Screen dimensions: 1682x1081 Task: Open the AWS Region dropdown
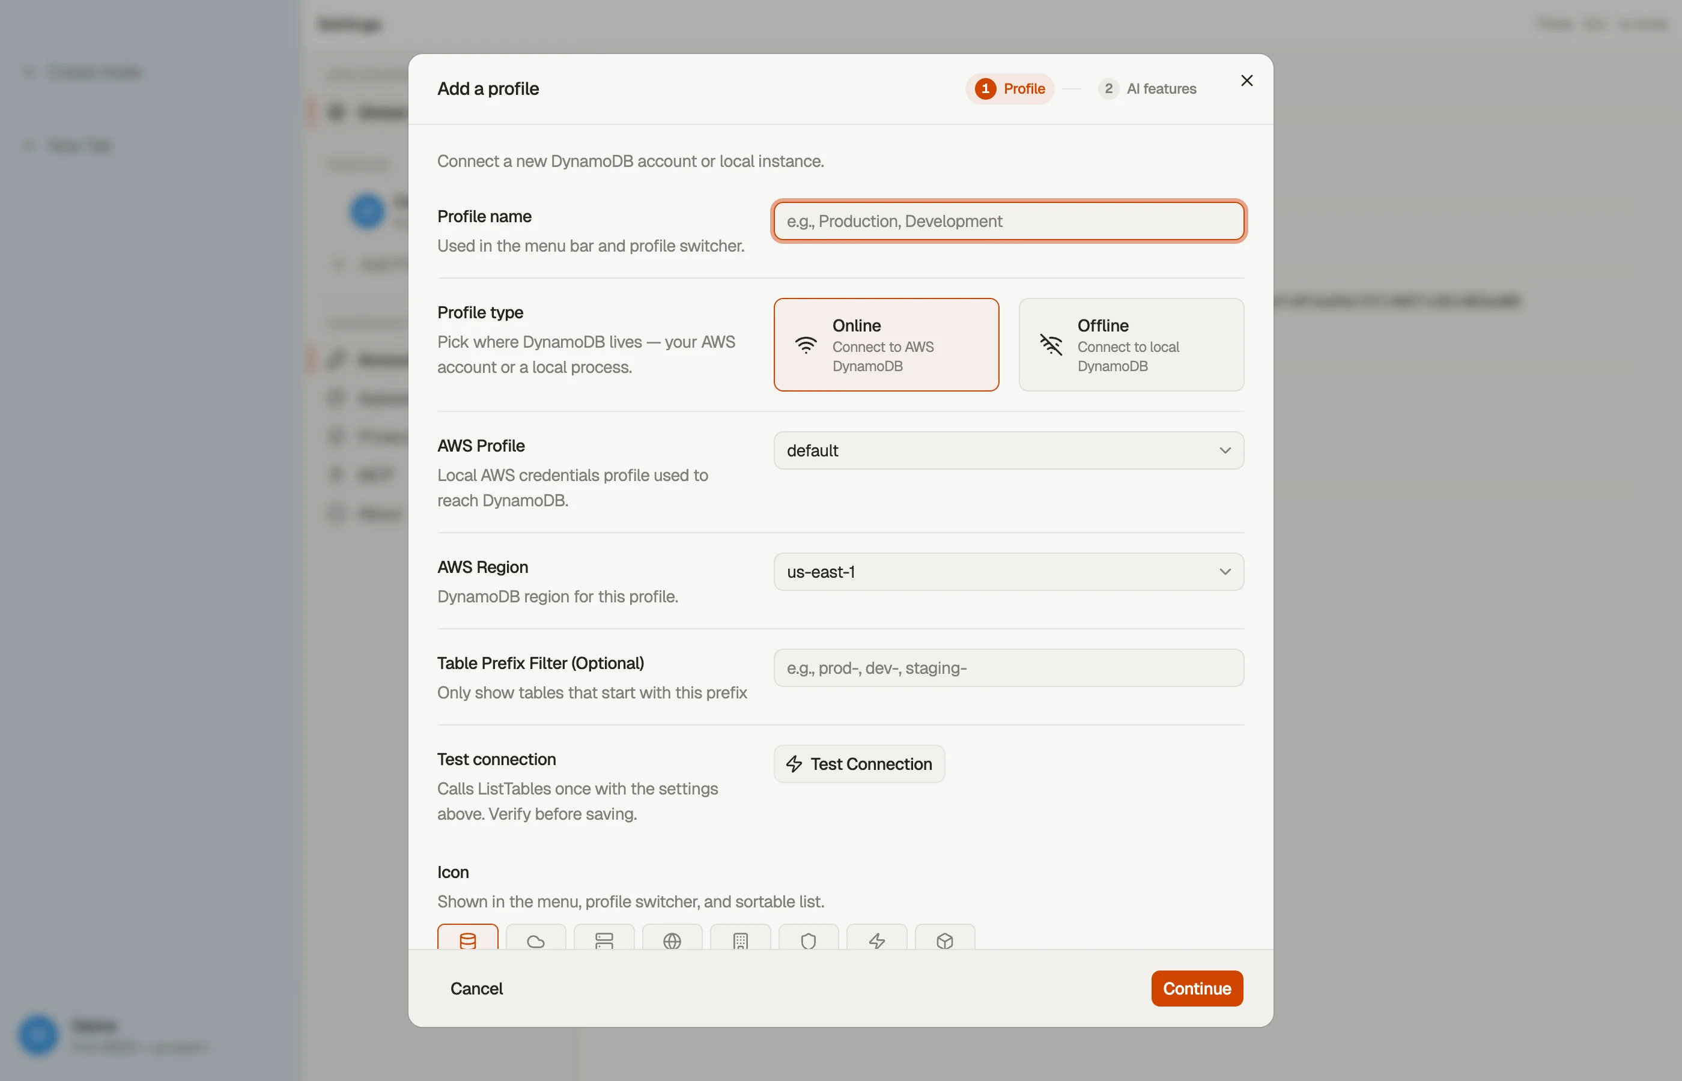pyautogui.click(x=1008, y=572)
